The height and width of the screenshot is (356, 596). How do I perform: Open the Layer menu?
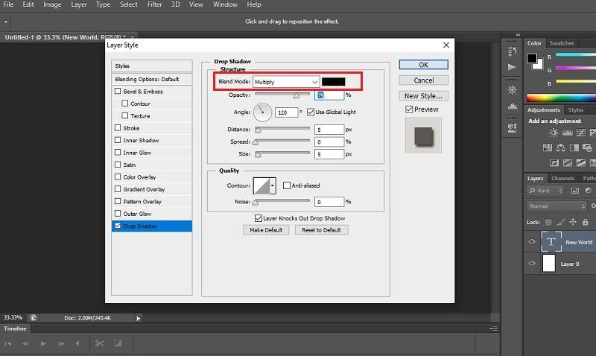(79, 4)
